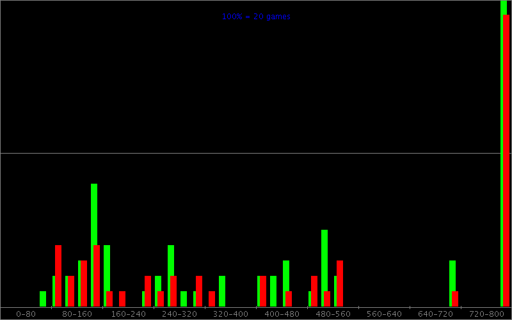Select the 400-480 axis label

coord(282,314)
